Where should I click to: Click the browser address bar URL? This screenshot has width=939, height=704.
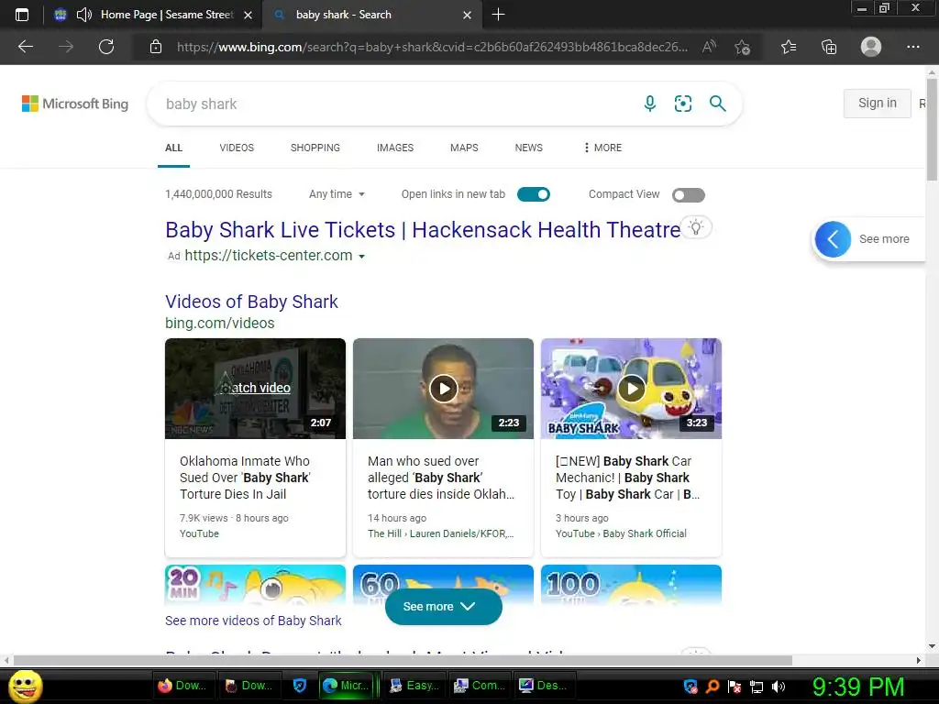433,47
